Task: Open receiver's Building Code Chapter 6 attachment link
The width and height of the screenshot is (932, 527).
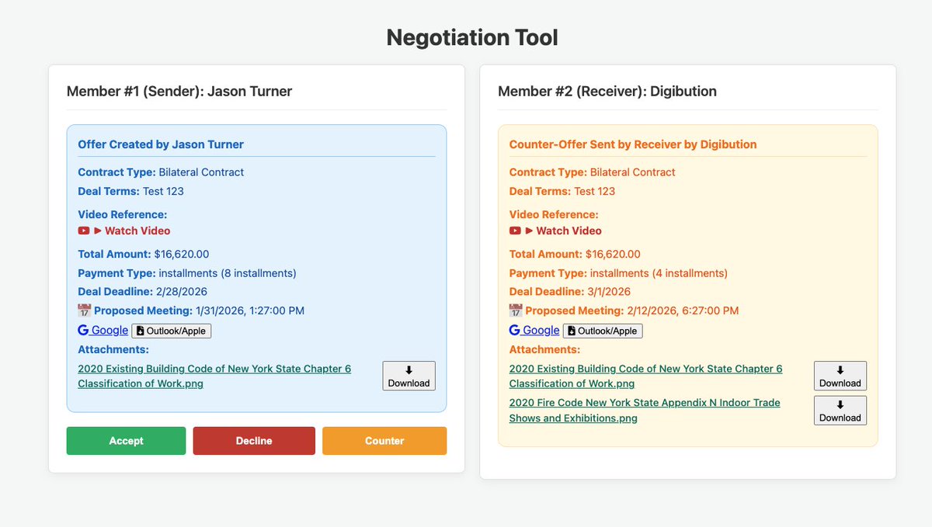Action: [646, 376]
